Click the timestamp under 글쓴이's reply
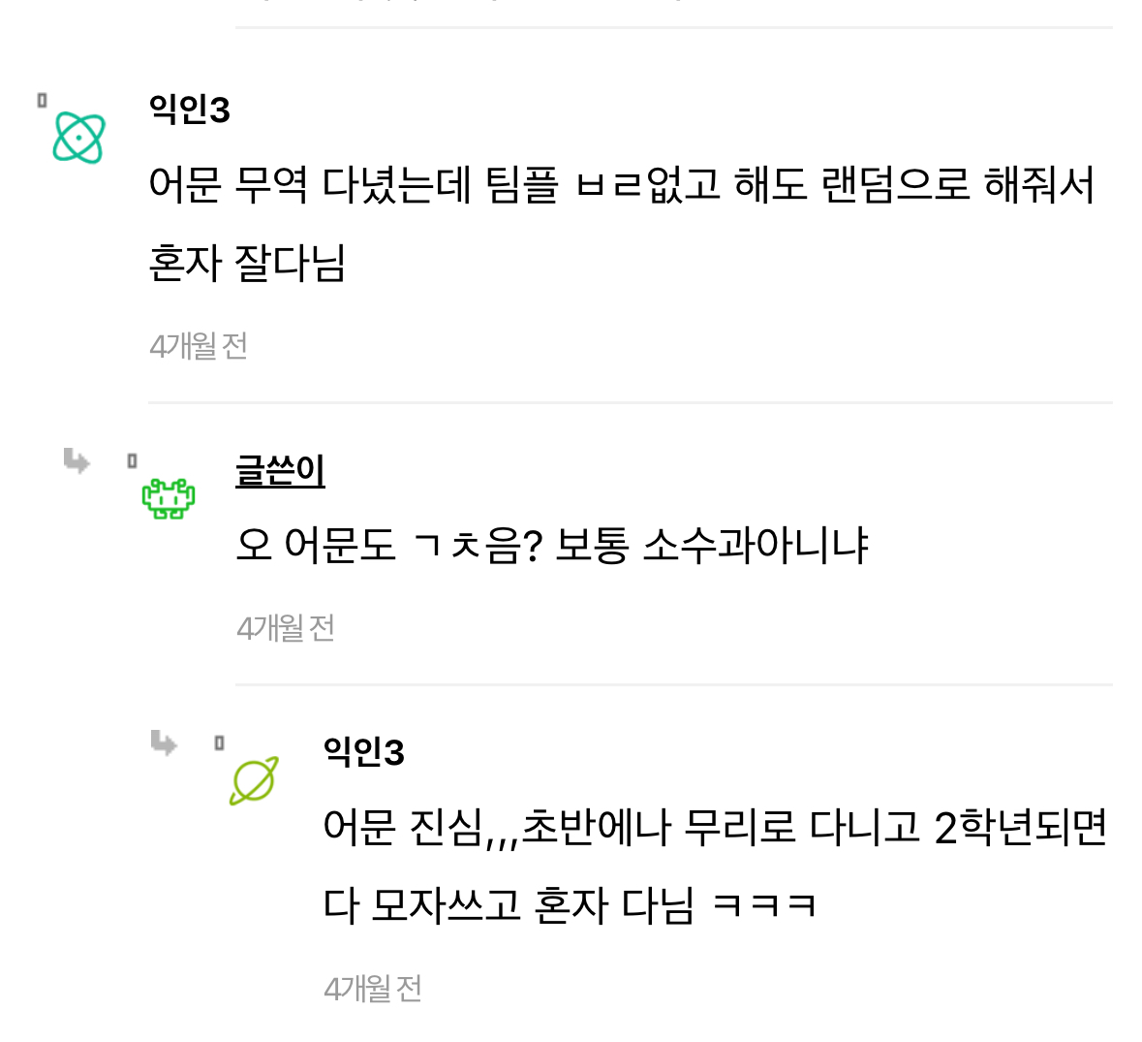This screenshot has height=1042, width=1142. click(x=286, y=628)
